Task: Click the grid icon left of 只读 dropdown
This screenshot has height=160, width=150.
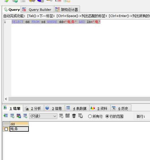Action: [x=25, y=116]
